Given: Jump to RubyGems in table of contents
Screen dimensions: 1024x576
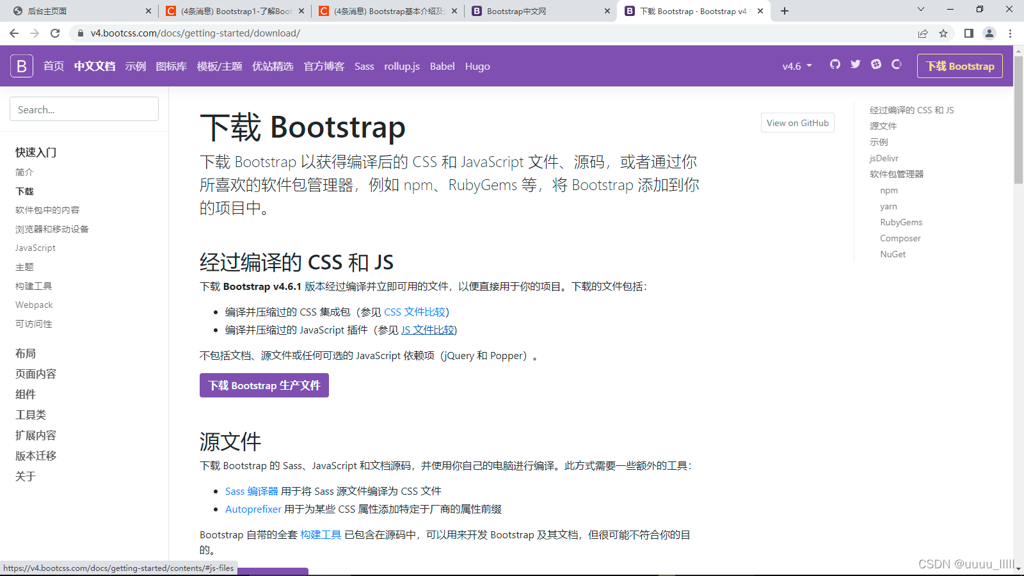Looking at the screenshot, I should click(x=901, y=222).
